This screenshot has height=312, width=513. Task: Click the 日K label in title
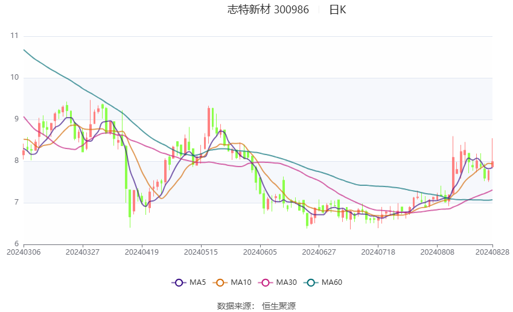[x=337, y=10]
